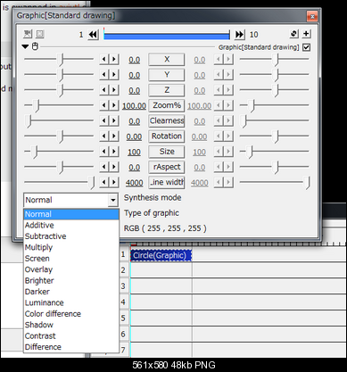Screen dimensions: 347x372
Task: Add effect with the plus icon
Action: point(306,34)
